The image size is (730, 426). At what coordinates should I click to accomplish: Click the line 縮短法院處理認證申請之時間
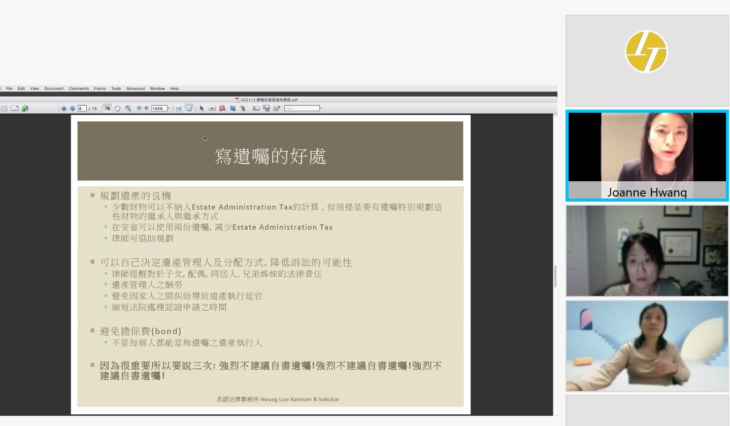coord(169,307)
